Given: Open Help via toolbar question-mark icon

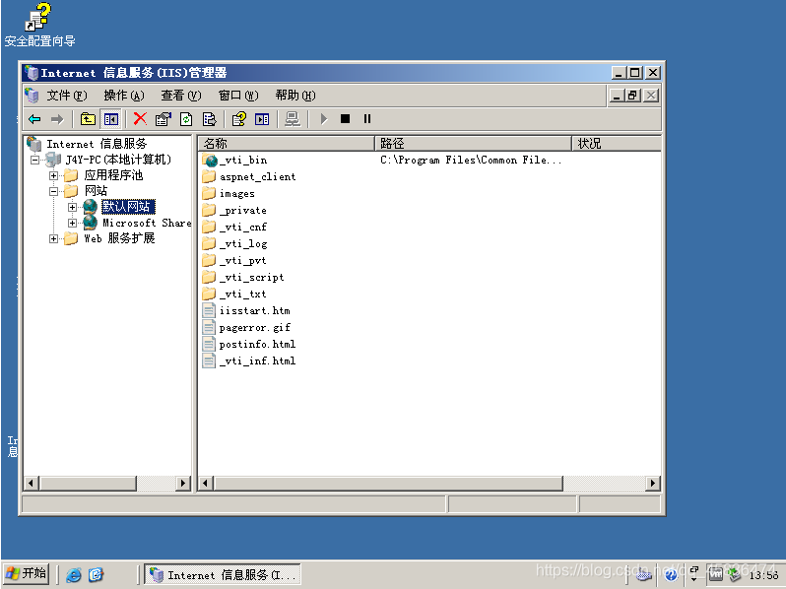Looking at the screenshot, I should pos(239,119).
